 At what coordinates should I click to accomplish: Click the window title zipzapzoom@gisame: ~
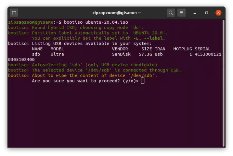click(116, 13)
